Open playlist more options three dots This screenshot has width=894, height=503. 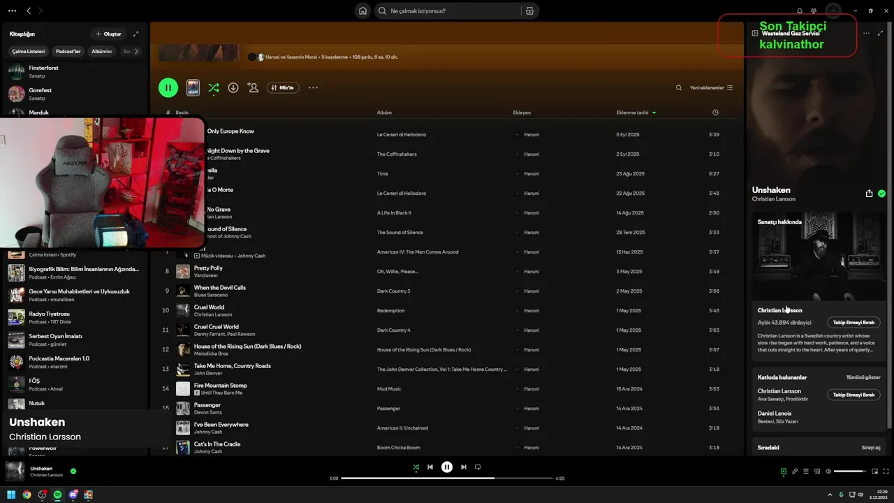pyautogui.click(x=313, y=87)
